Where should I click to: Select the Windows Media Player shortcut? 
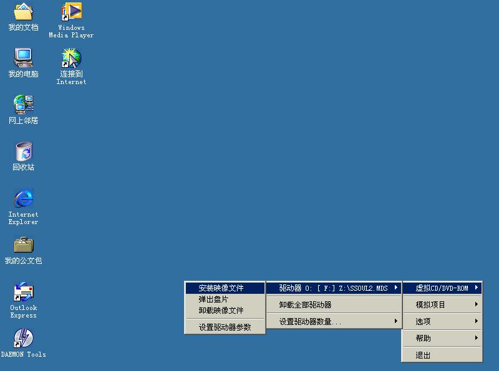point(71,21)
